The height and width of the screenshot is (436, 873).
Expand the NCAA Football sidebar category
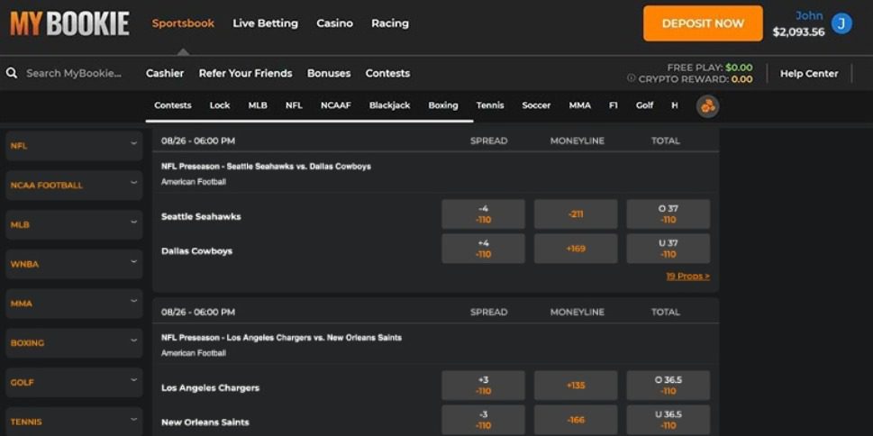(74, 186)
